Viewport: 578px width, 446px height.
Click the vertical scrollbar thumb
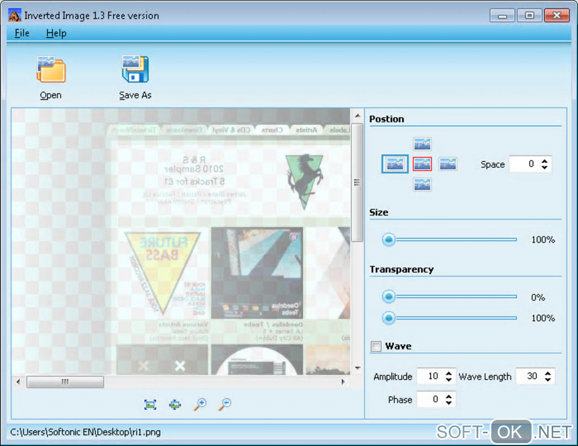357,182
